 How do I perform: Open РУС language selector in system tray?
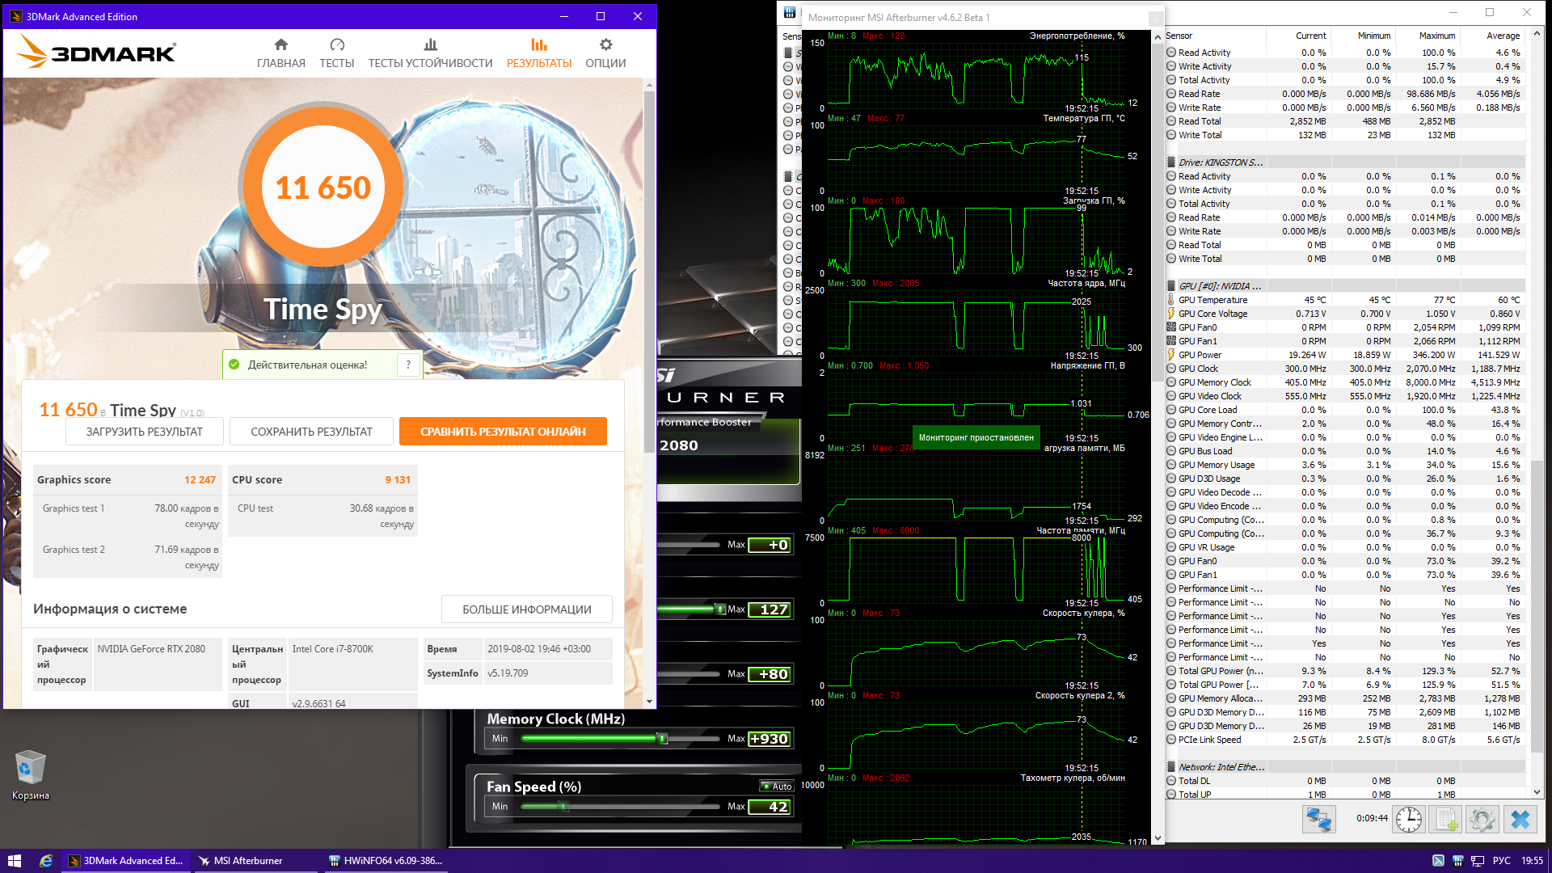pyautogui.click(x=1501, y=861)
